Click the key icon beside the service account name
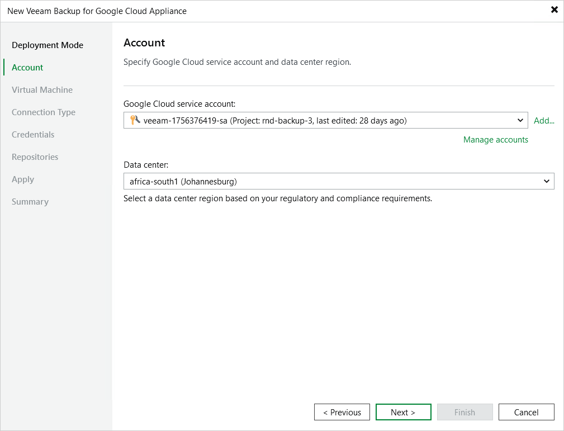 tap(135, 120)
